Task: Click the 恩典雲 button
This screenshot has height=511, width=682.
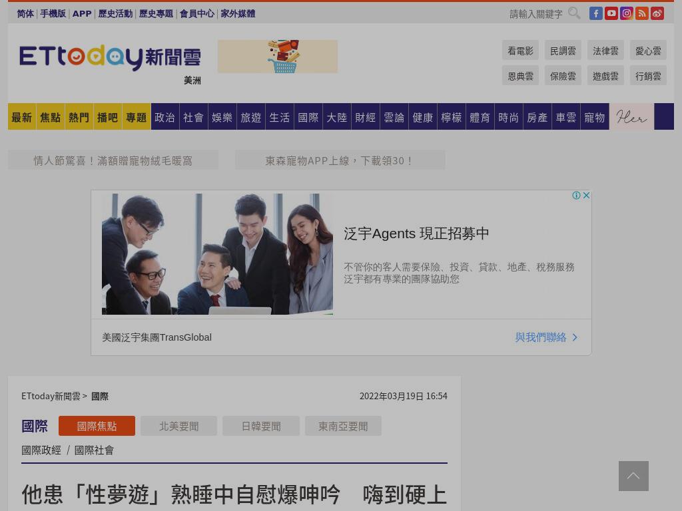Action: tap(520, 76)
